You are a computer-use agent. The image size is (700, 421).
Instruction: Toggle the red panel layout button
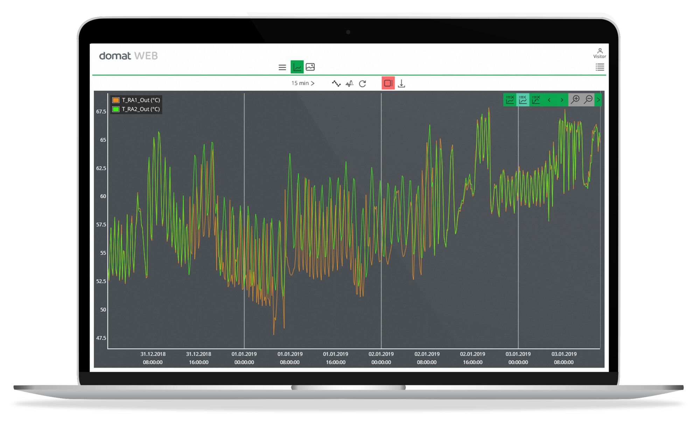[388, 83]
